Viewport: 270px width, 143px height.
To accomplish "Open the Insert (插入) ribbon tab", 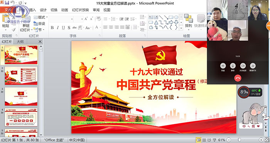I will point(32,10).
